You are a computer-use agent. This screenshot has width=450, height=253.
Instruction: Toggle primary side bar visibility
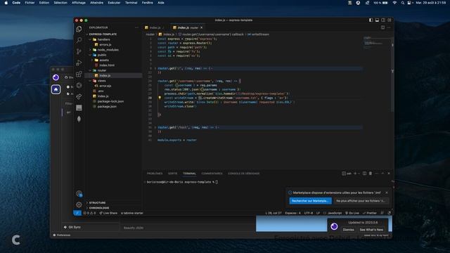point(371,20)
